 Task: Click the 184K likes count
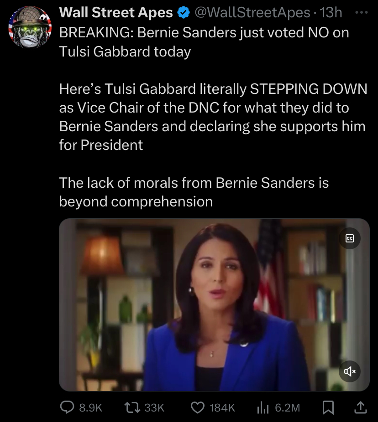[222, 408]
